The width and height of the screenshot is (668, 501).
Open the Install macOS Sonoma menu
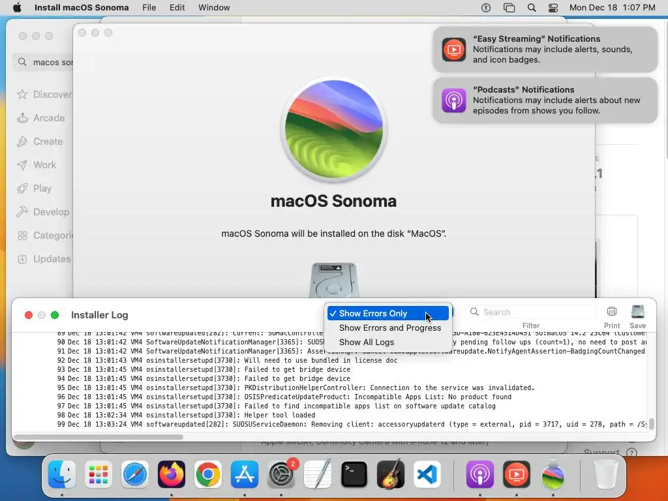tap(82, 7)
